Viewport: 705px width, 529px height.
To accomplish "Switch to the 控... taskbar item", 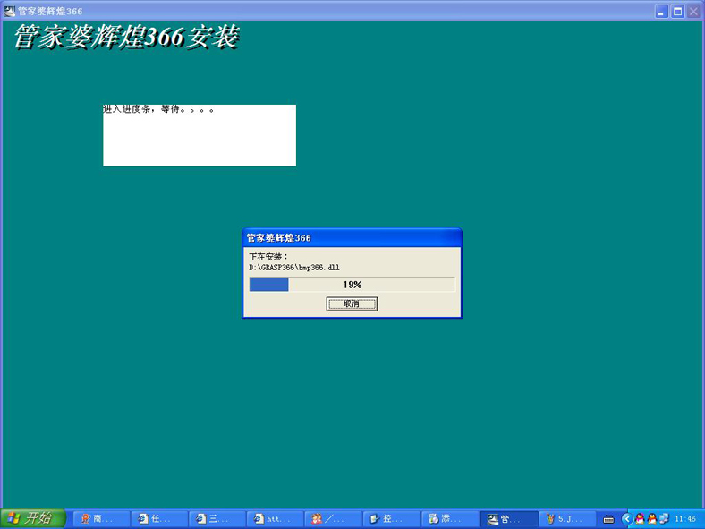I will tap(391, 519).
